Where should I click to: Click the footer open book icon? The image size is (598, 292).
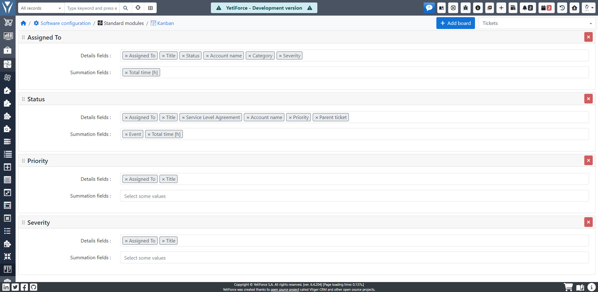pos(580,287)
